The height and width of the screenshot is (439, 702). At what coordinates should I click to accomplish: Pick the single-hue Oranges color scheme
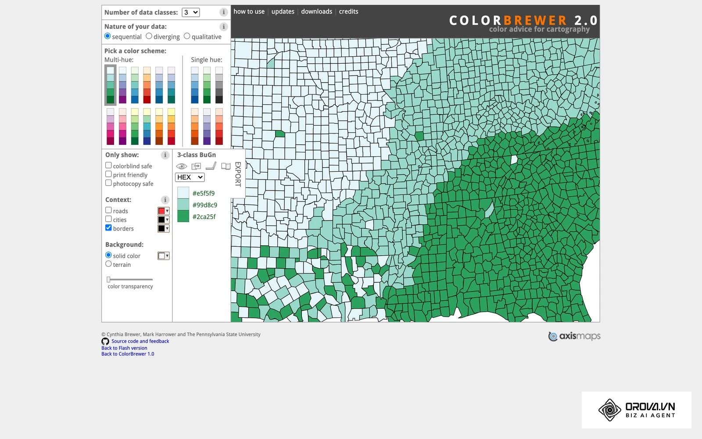[194, 126]
